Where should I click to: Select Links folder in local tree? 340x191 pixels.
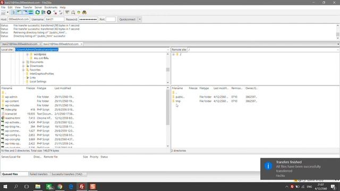coord(32,77)
